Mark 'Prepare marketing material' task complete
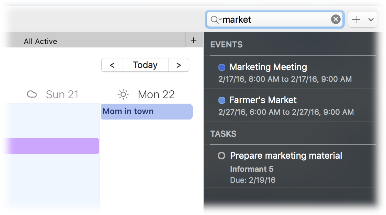 click(222, 156)
